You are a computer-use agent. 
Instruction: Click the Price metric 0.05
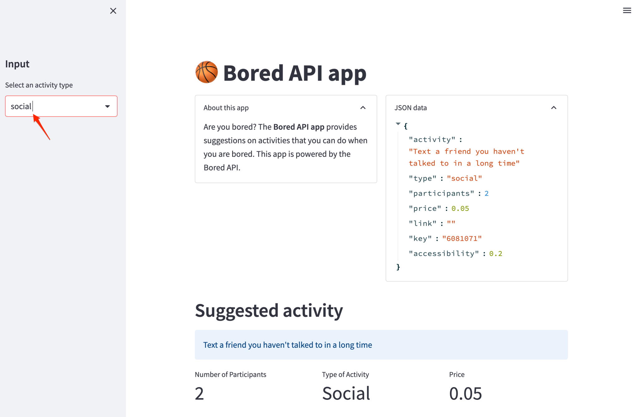tap(465, 393)
